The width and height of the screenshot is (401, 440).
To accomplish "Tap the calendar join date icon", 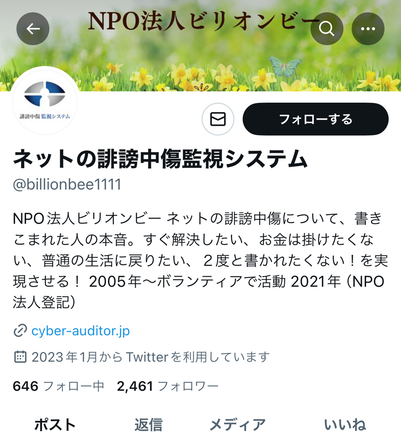I will 20,357.
